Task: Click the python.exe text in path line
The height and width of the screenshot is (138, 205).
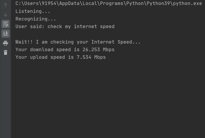Action: [x=187, y=4]
